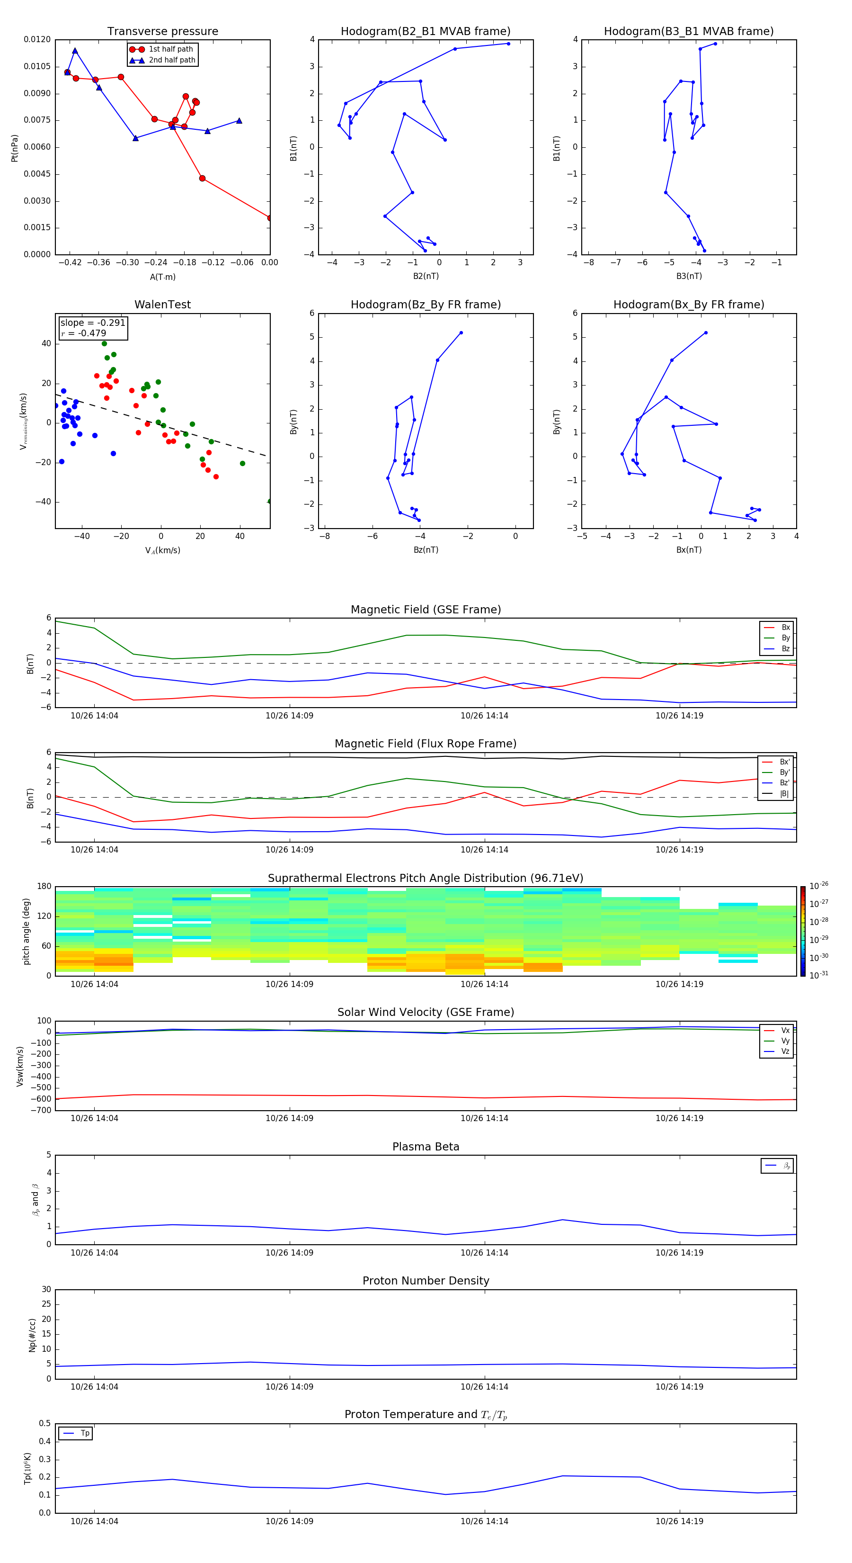Screen dimensions: 852x1563
Task: Click the pitch angle colorbar
Action: 803,931
